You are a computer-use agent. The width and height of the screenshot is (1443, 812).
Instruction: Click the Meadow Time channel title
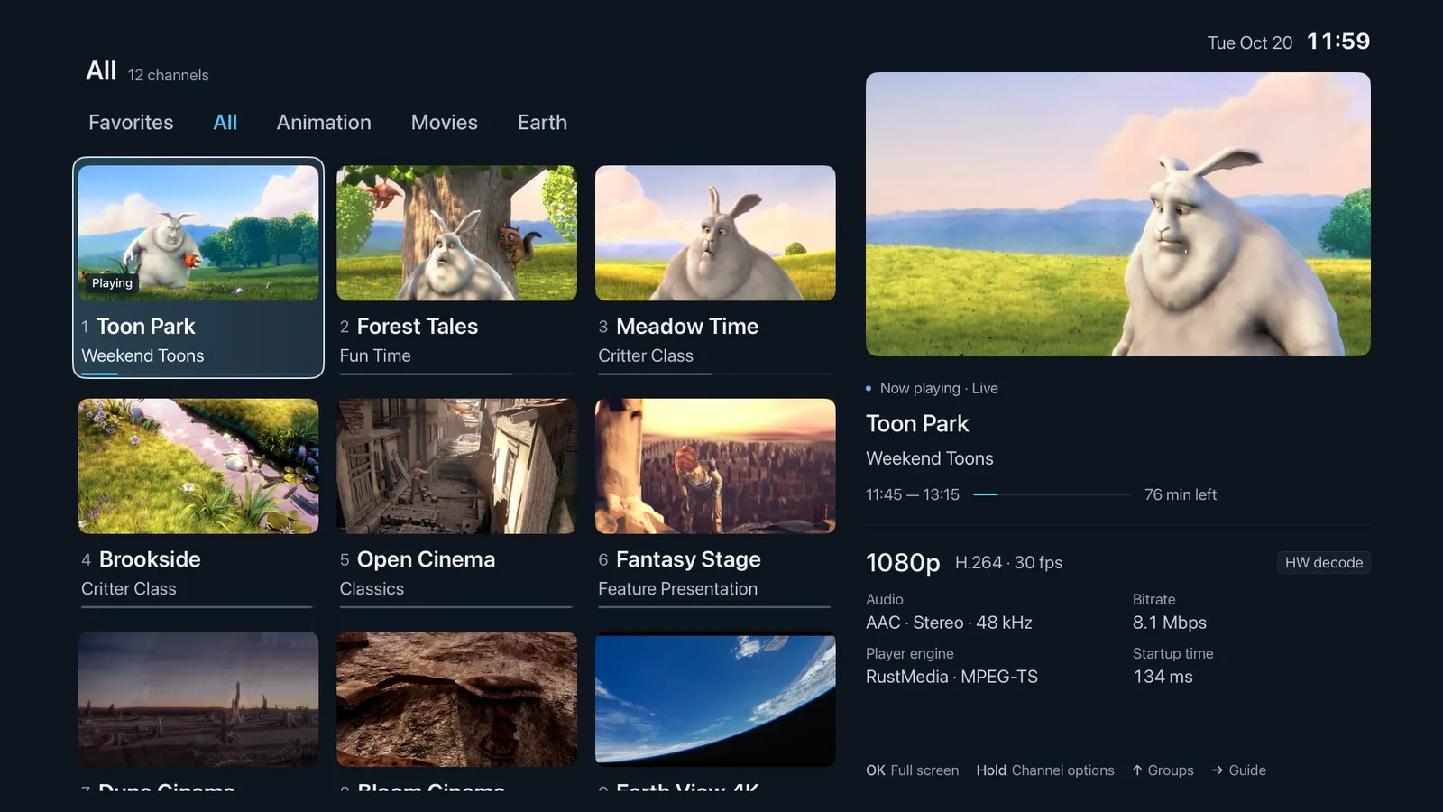tap(687, 327)
